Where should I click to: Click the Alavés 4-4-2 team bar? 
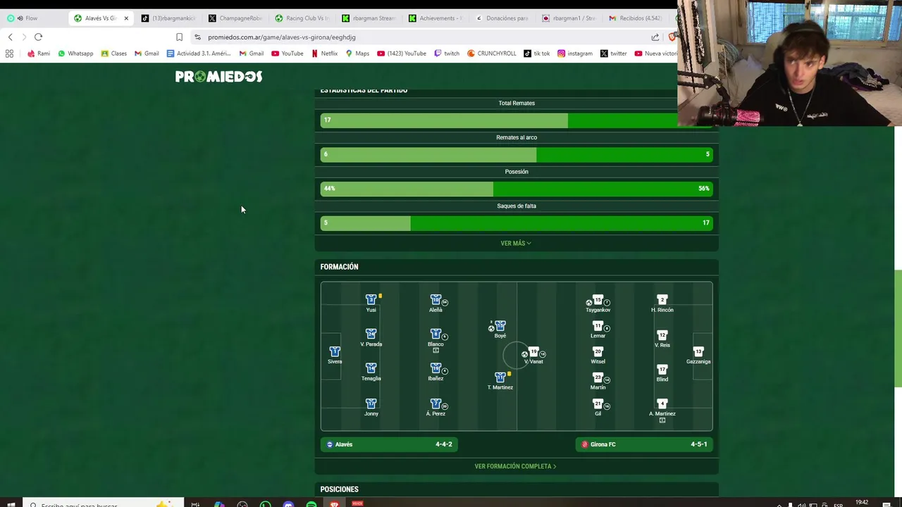pos(389,444)
